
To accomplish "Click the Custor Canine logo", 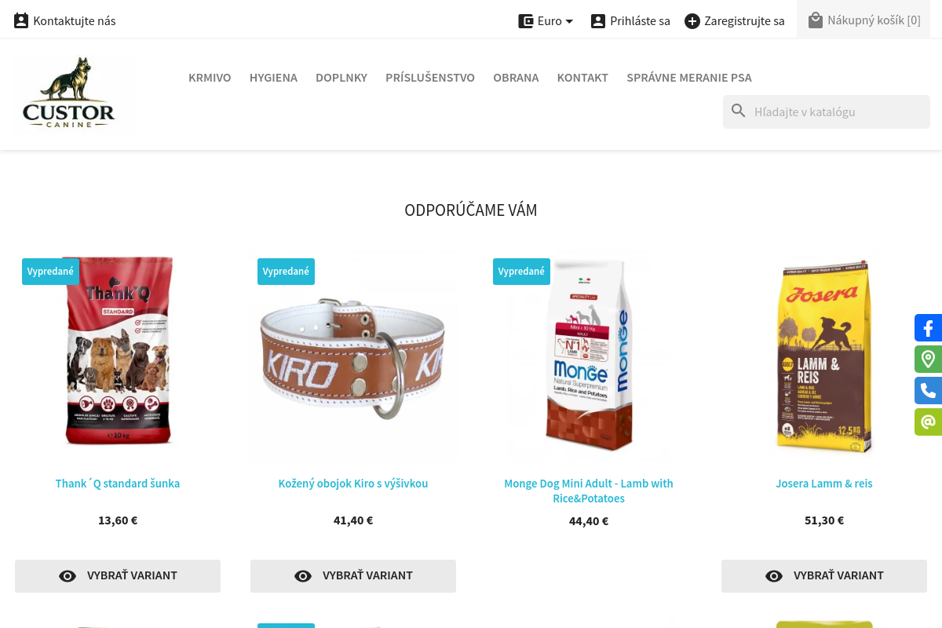I will (75, 93).
